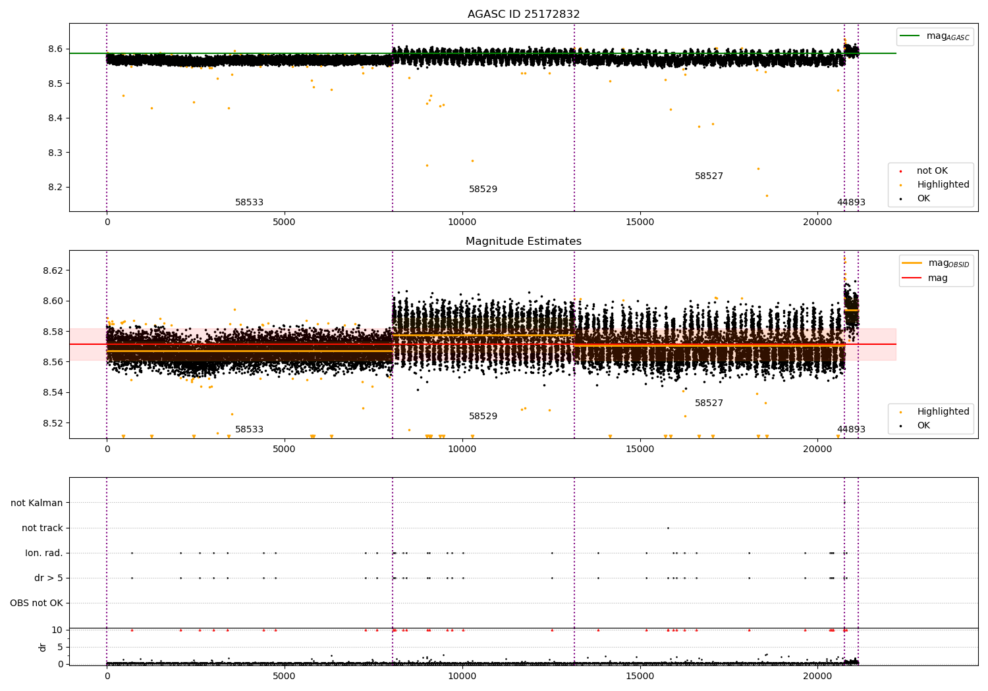
Task: Click obsid label 44893 in Magnitude Estimates plot
Action: 851,430
